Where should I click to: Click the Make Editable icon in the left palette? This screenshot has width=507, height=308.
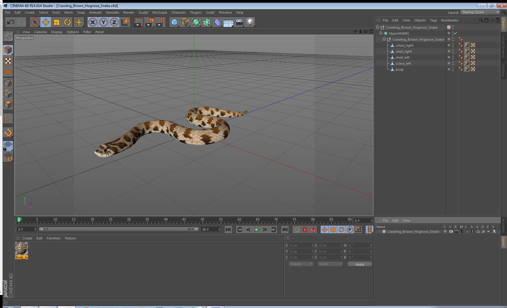8,36
